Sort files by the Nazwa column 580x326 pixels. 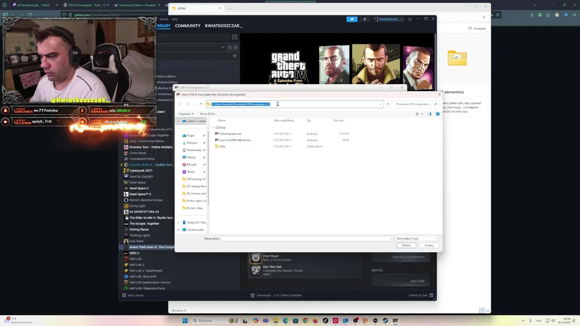point(222,120)
